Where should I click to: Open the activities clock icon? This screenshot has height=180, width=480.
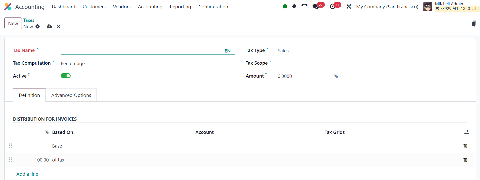[332, 7]
